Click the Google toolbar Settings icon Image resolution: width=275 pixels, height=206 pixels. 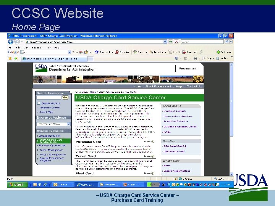pyautogui.click(x=218, y=52)
